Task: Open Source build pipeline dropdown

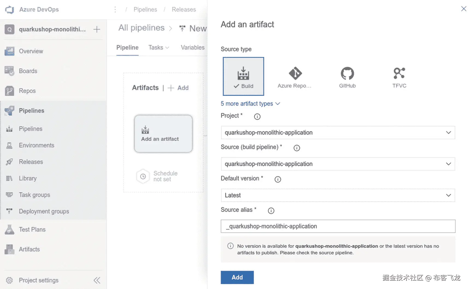Action: 338,164
